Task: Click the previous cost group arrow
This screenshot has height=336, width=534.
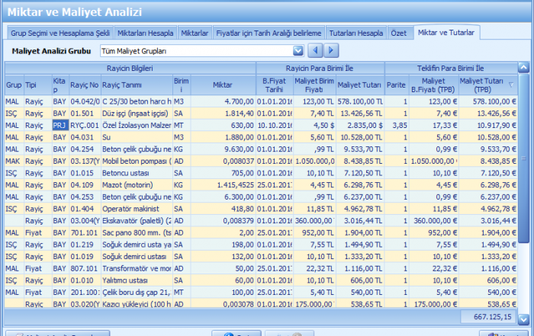Action: [x=315, y=51]
